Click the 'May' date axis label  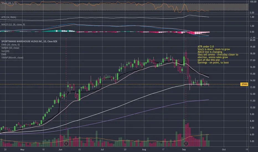pos(22,150)
